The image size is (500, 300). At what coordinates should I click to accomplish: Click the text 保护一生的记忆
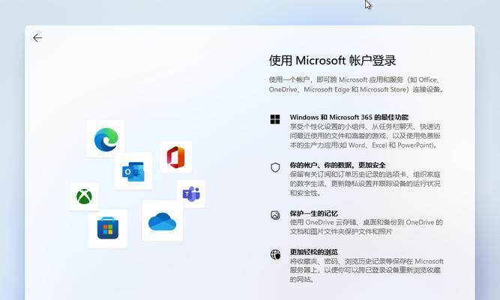[x=314, y=213]
